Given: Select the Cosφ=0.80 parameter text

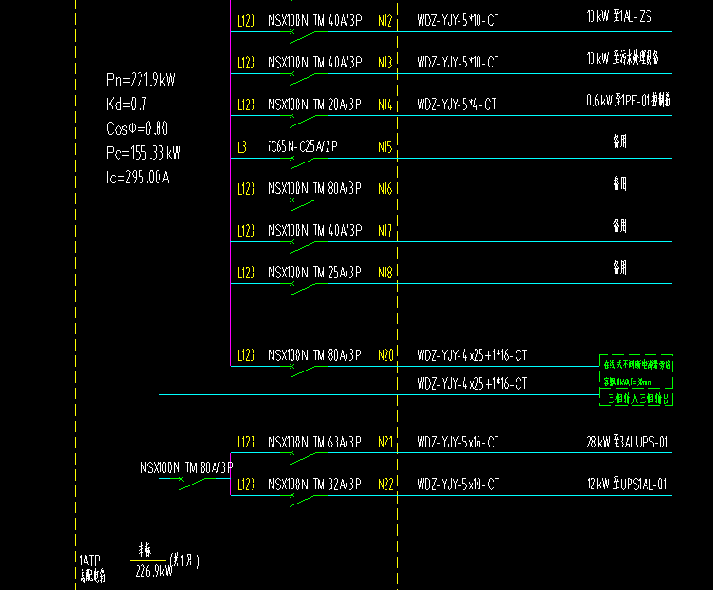Looking at the screenshot, I should [x=137, y=128].
